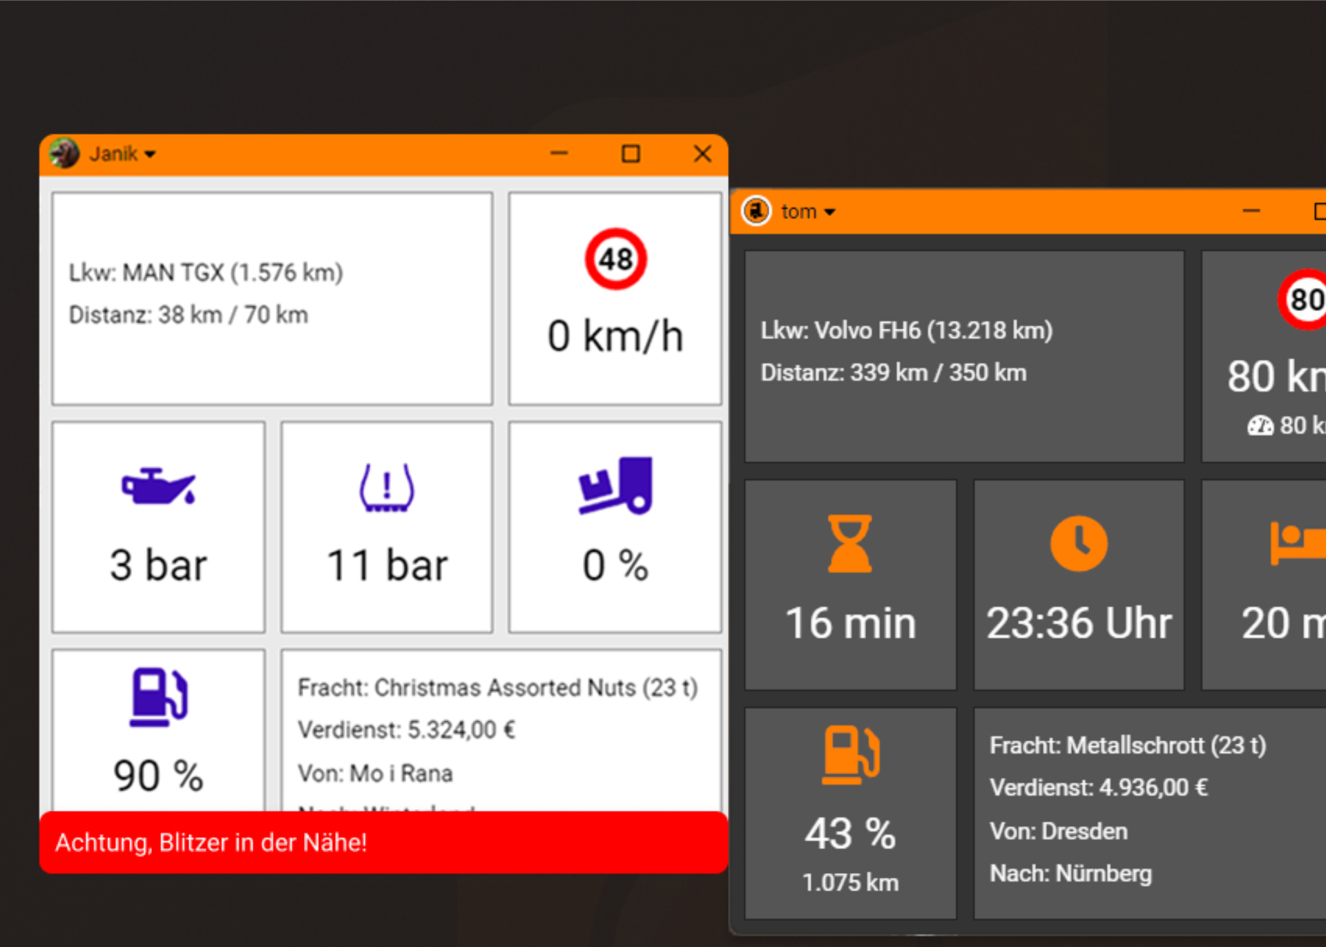The height and width of the screenshot is (947, 1326).
Task: Click the orange clock icon
Action: [1079, 544]
